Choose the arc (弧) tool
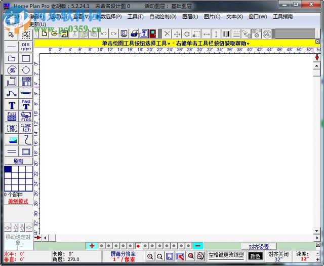 11,70
